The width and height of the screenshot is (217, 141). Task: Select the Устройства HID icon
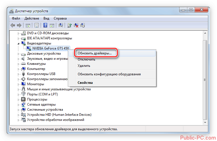click(23, 115)
